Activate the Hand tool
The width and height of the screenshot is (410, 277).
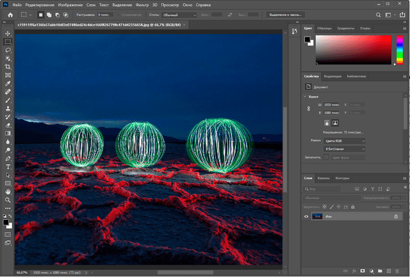click(x=8, y=191)
